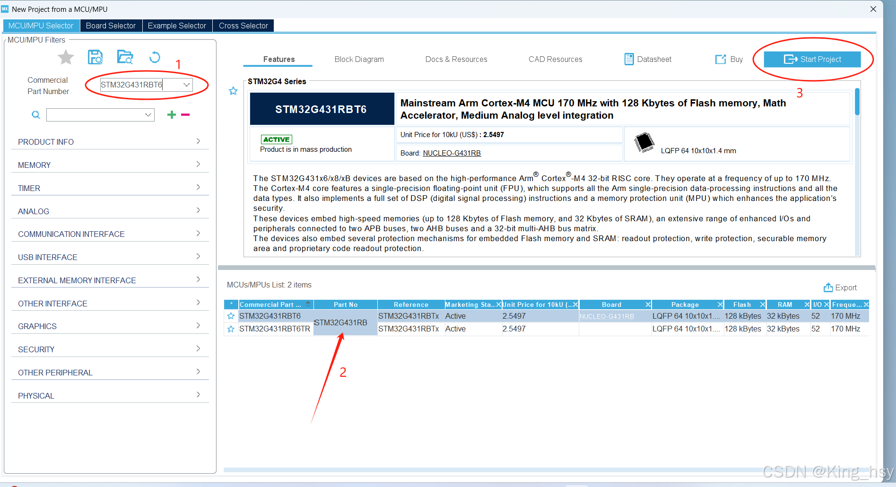Image resolution: width=896 pixels, height=487 pixels.
Task: Close the Flash column
Action: 763,304
